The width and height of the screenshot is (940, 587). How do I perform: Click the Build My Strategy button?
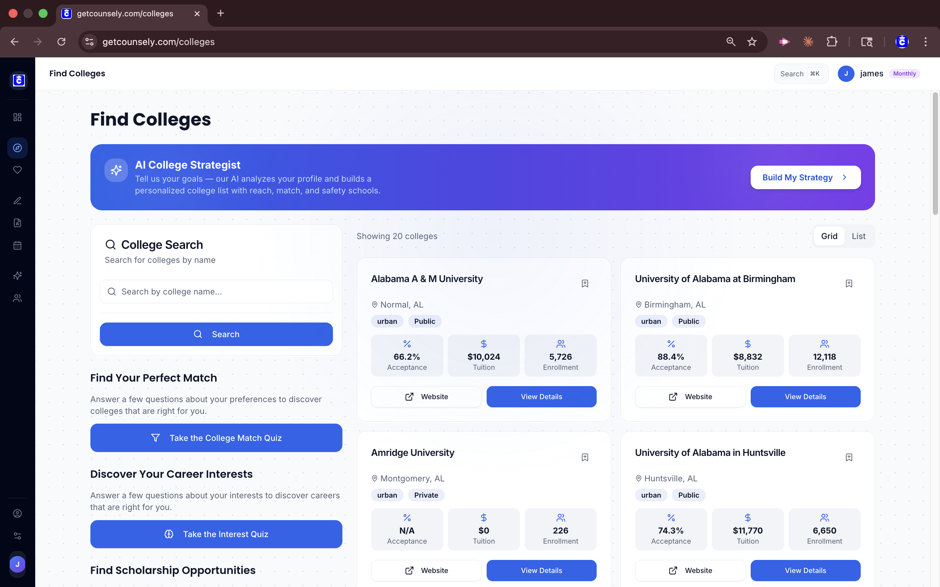coord(805,177)
